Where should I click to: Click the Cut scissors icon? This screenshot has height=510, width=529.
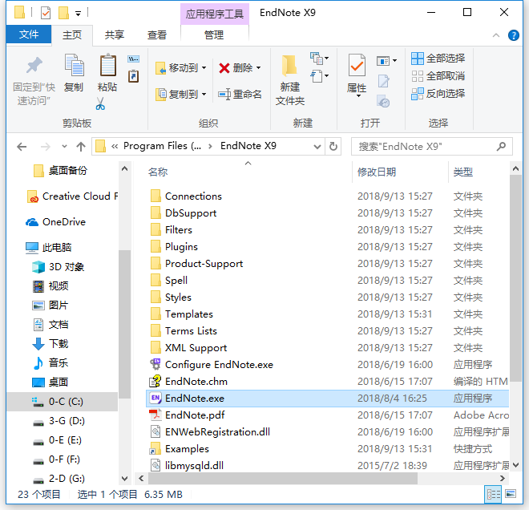click(100, 103)
